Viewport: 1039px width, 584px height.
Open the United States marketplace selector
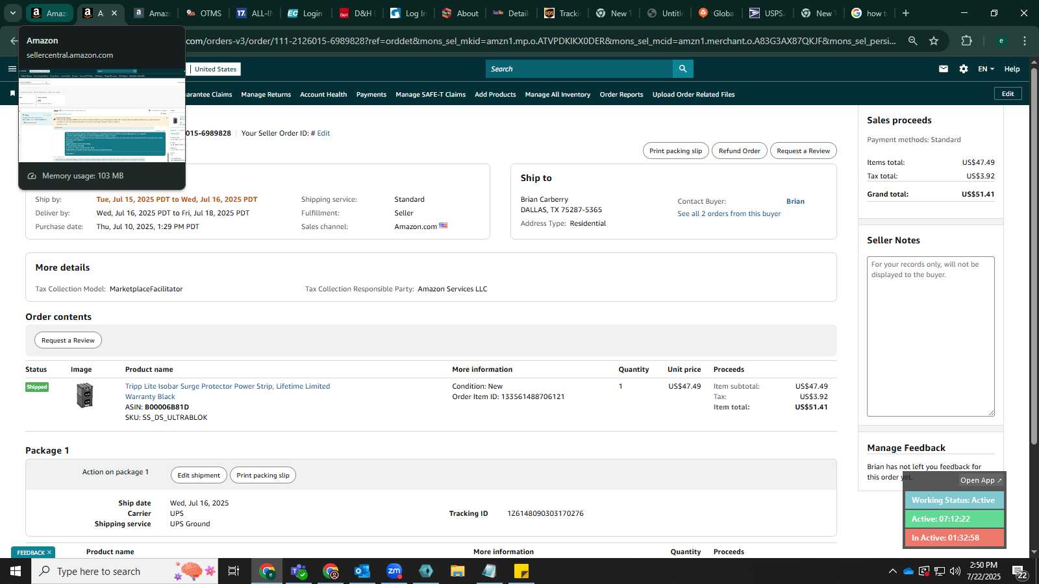click(x=216, y=69)
